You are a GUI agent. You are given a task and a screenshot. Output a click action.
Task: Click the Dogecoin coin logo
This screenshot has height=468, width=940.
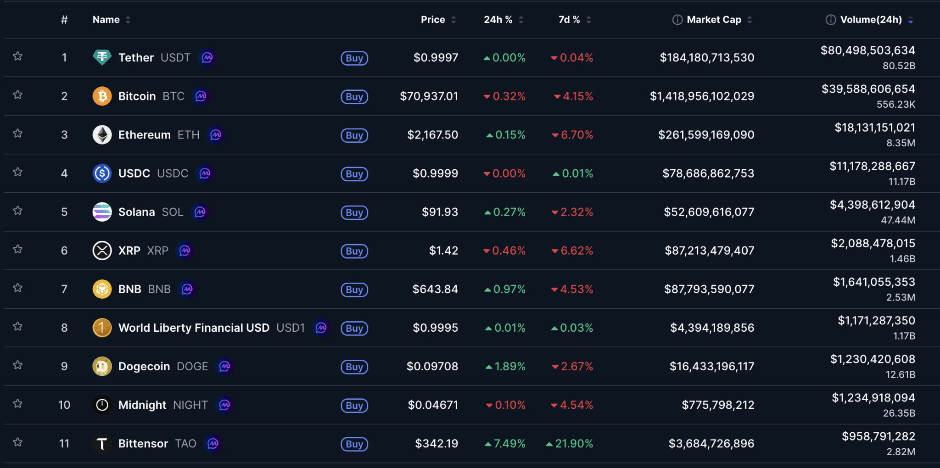(102, 366)
